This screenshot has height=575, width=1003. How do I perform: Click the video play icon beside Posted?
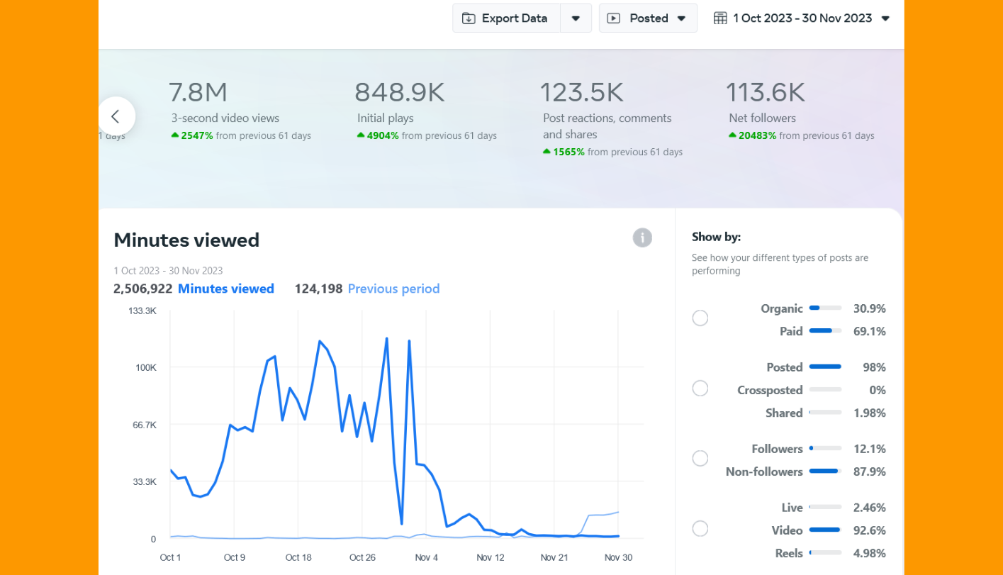click(x=614, y=18)
